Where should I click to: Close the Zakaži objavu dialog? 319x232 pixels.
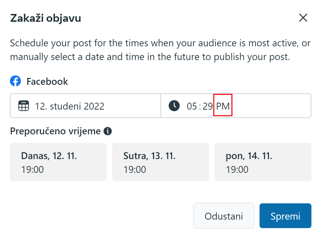point(303,18)
